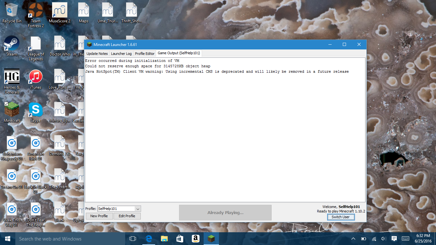This screenshot has width=436, height=245.
Task: Open Microsoft Edge from the taskbar
Action: (x=148, y=239)
